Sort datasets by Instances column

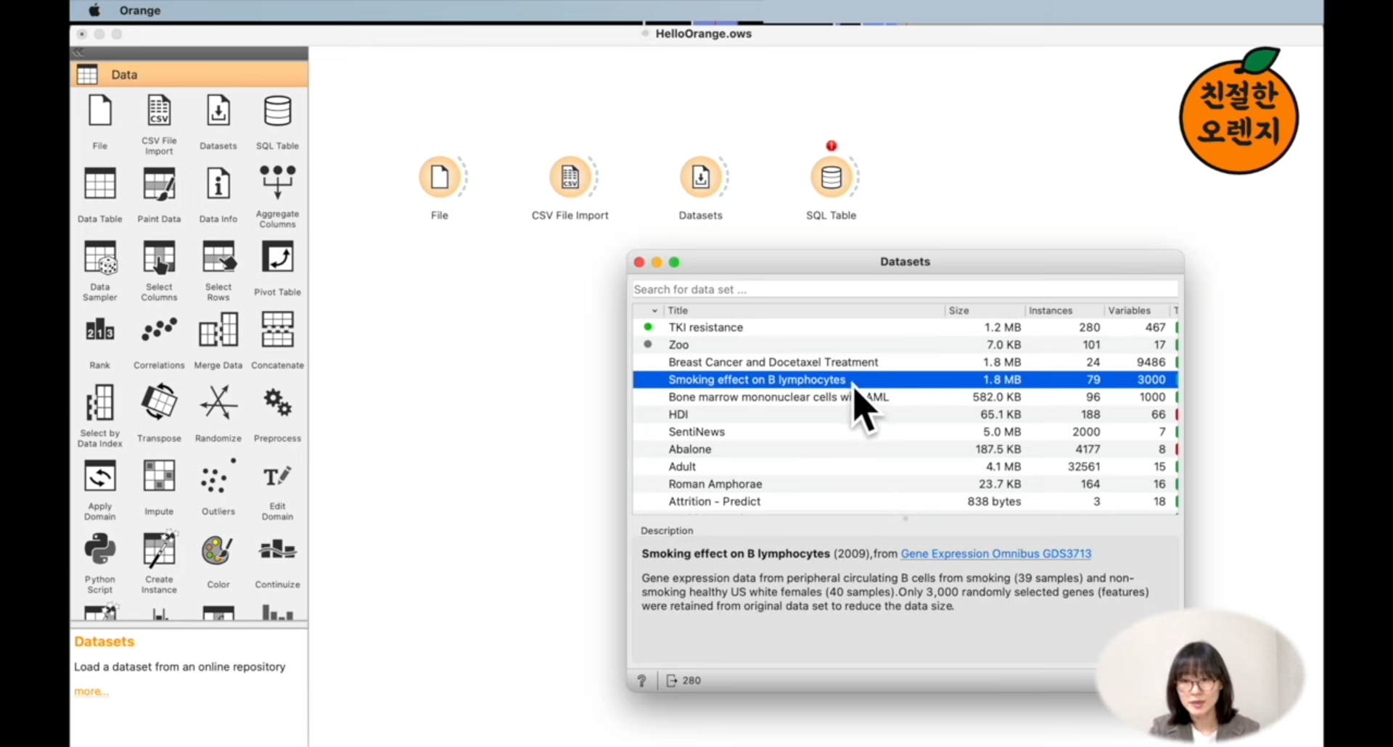click(1064, 310)
